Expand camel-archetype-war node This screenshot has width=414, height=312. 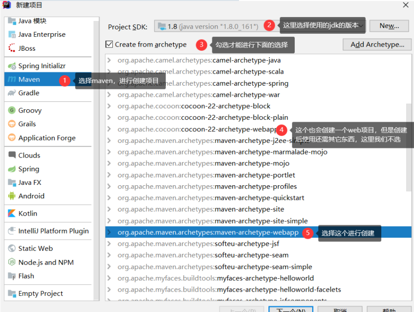[109, 94]
